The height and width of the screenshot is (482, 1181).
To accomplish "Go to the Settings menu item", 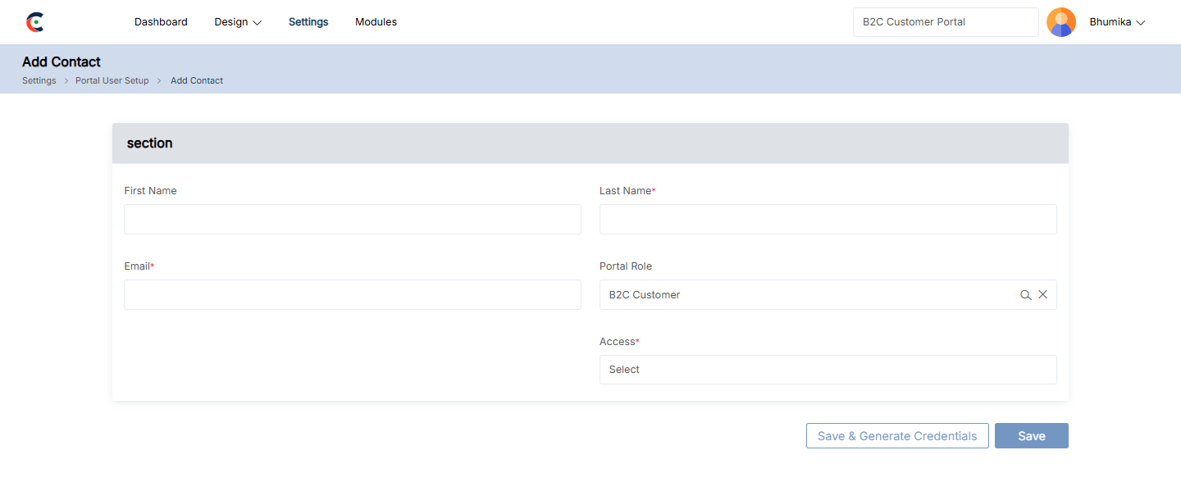I will point(308,22).
